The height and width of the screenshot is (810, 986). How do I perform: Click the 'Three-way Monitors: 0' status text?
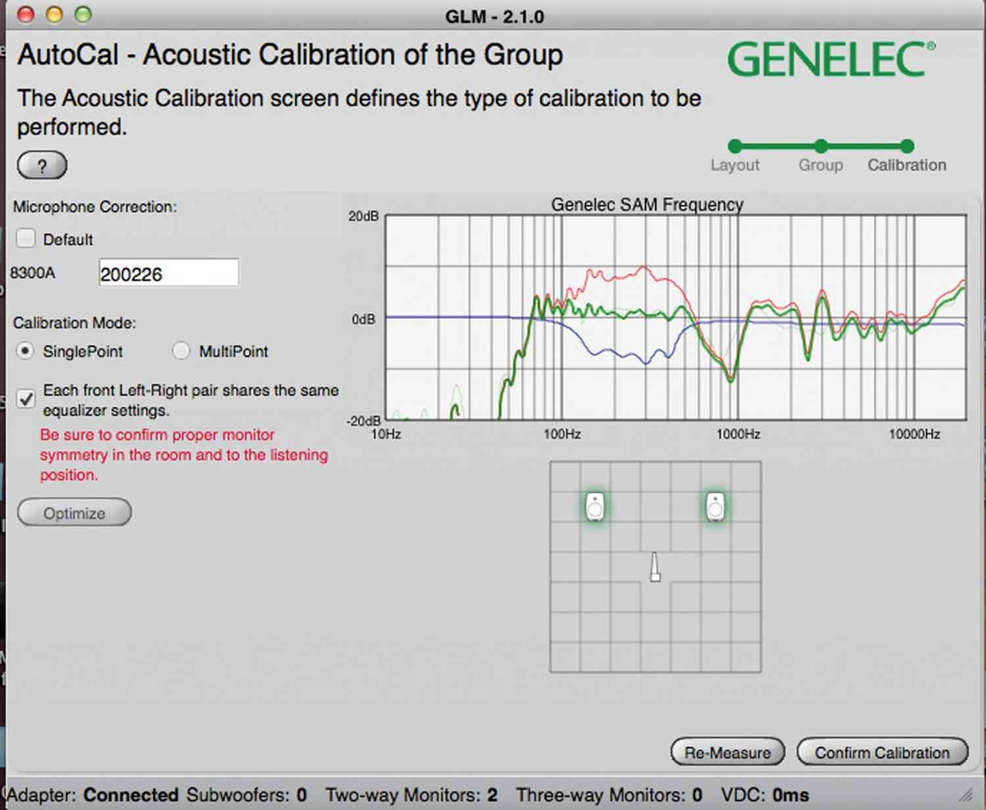[609, 795]
